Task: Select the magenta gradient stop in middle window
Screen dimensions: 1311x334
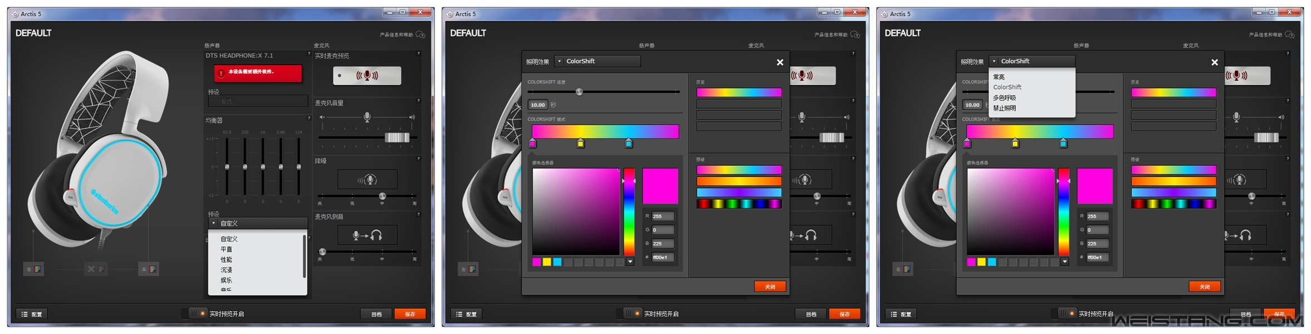Action: 532,144
